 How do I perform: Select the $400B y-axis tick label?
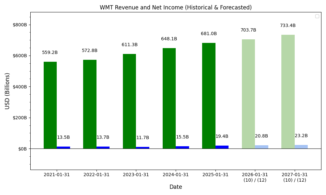[x=20, y=87]
